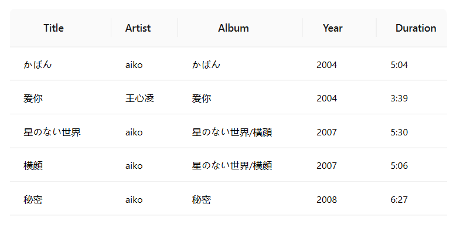Click the artist 王心凌
The image size is (460, 238).
[x=139, y=98]
